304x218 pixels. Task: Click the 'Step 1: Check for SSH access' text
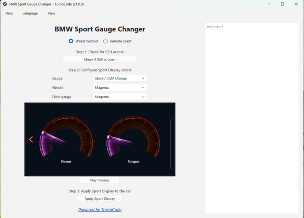(100, 52)
